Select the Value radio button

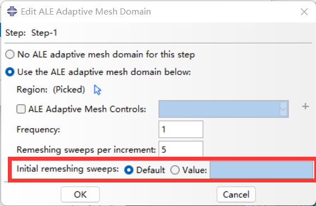pyautogui.click(x=174, y=170)
